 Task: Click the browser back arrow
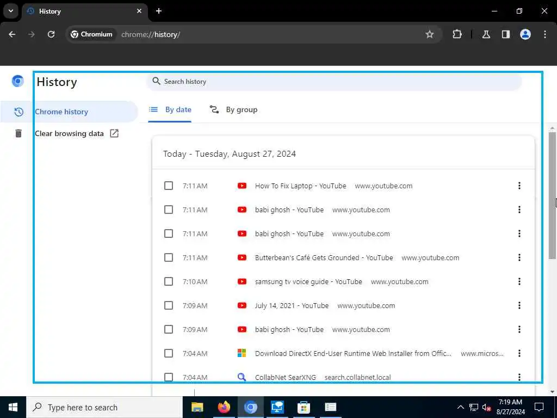click(x=12, y=34)
